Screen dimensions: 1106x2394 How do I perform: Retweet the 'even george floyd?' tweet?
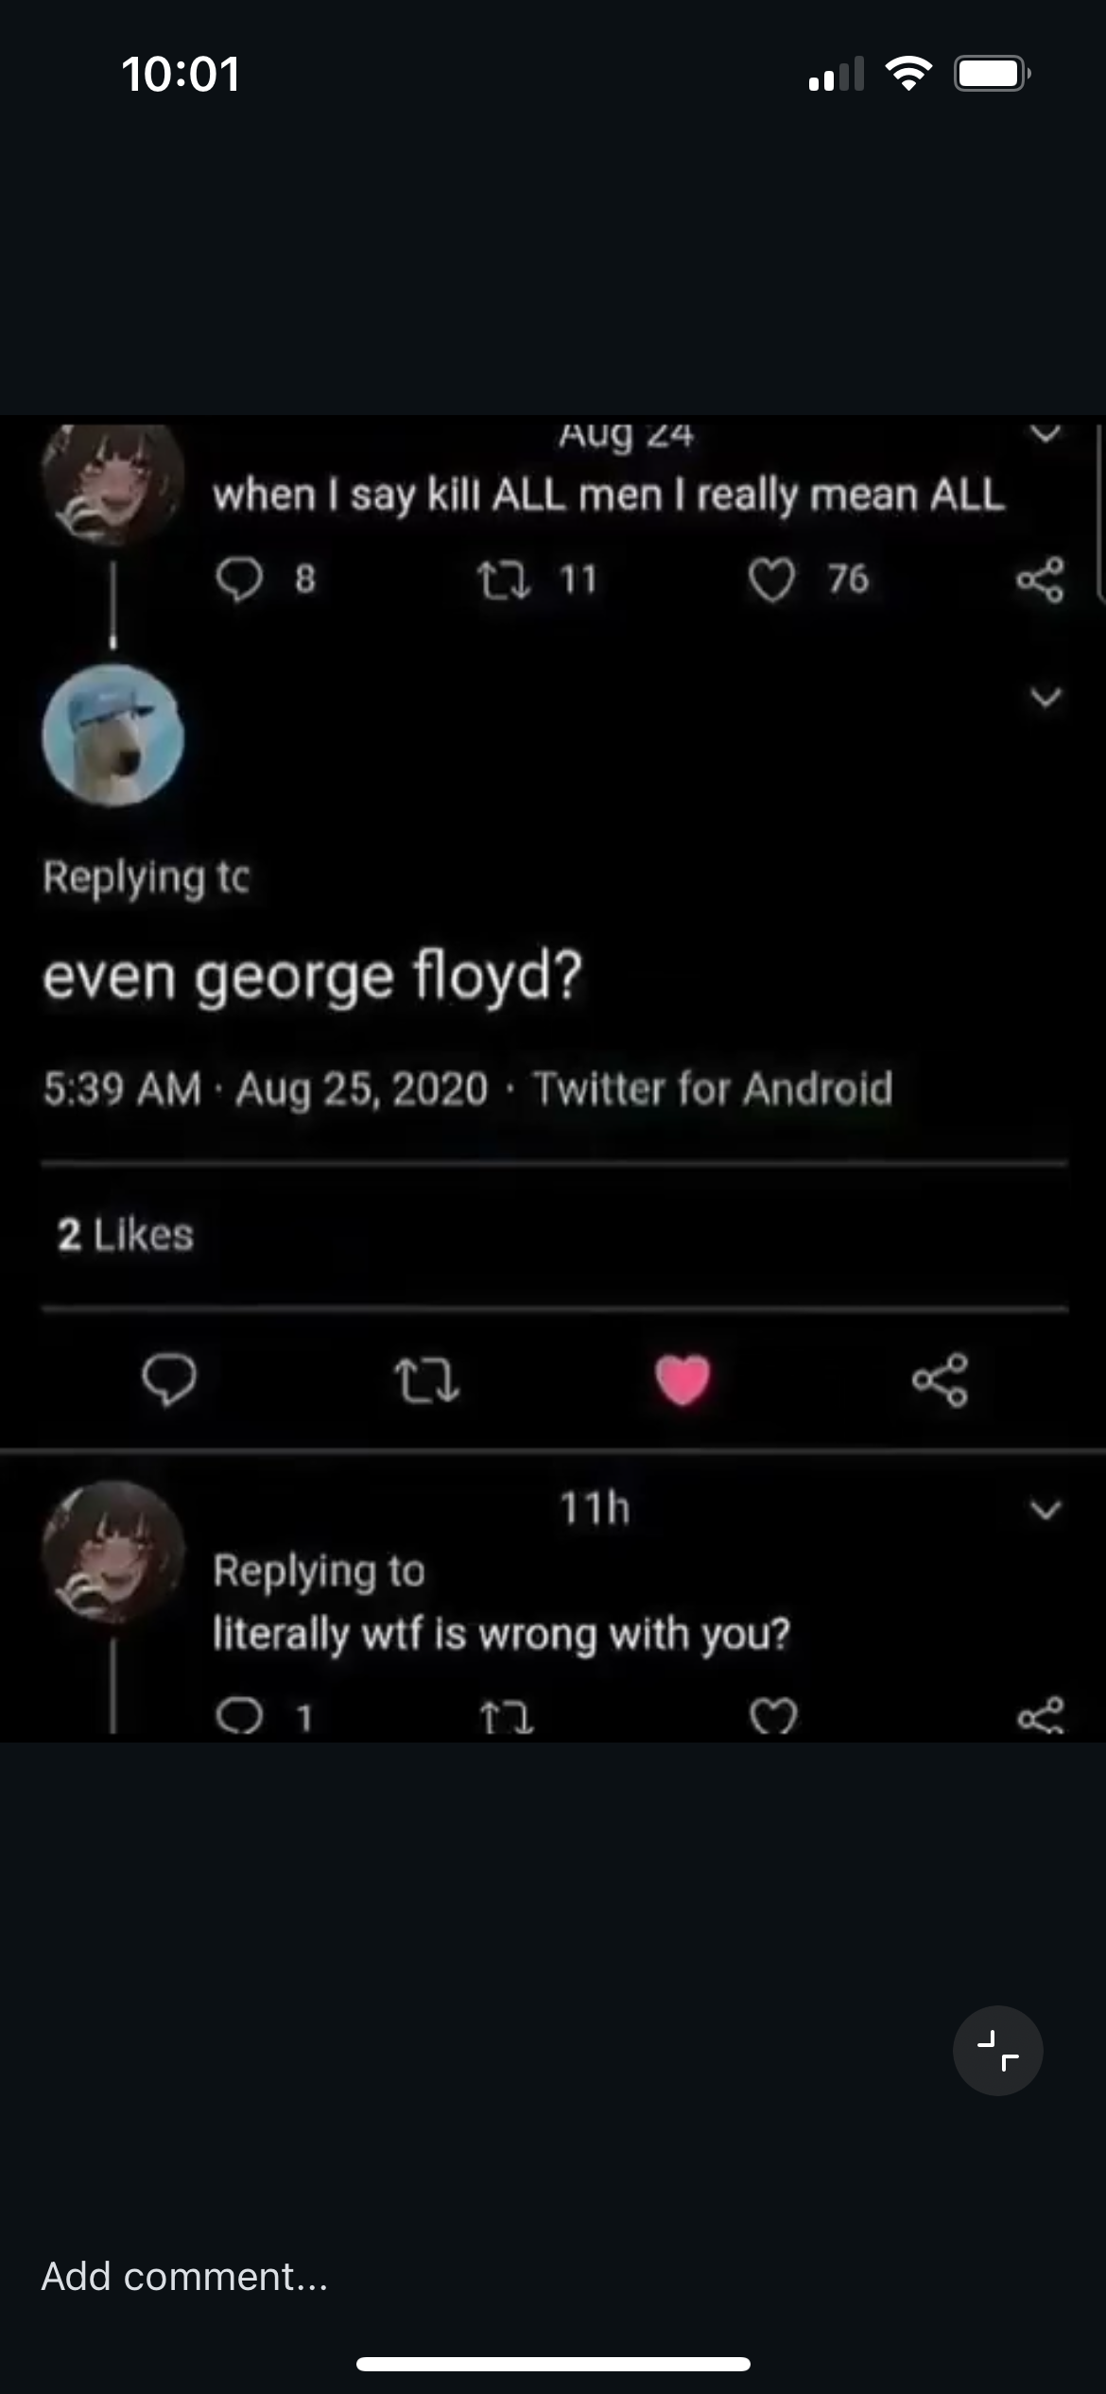[426, 1380]
